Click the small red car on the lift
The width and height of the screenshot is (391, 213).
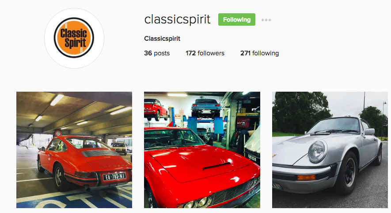pos(156,109)
